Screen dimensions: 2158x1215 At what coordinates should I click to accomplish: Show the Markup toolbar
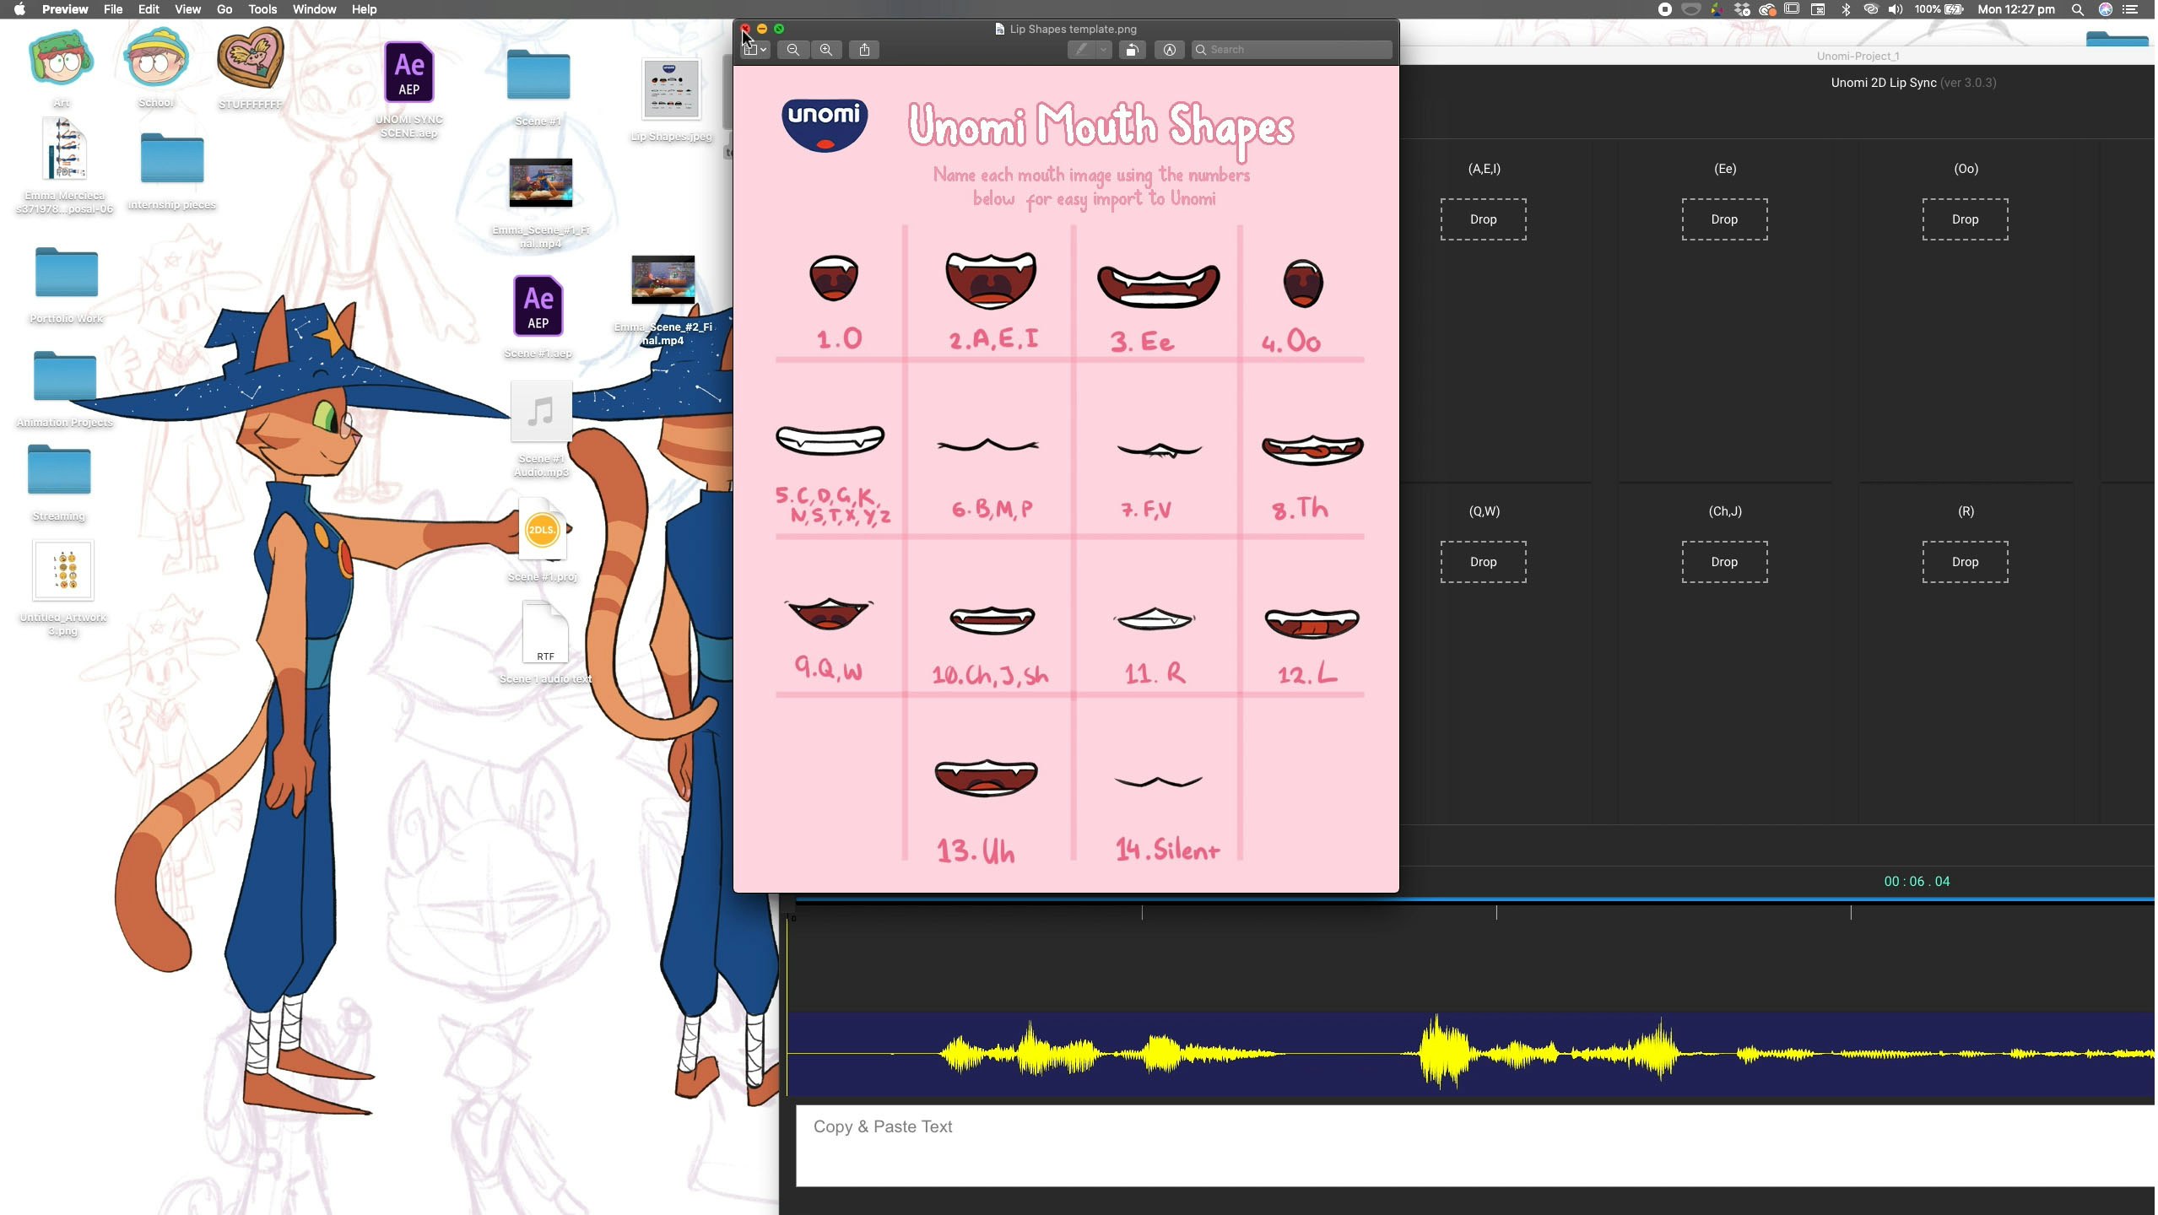[x=1169, y=50]
